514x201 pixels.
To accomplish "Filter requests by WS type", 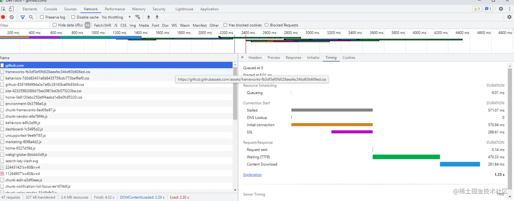I will point(174,25).
